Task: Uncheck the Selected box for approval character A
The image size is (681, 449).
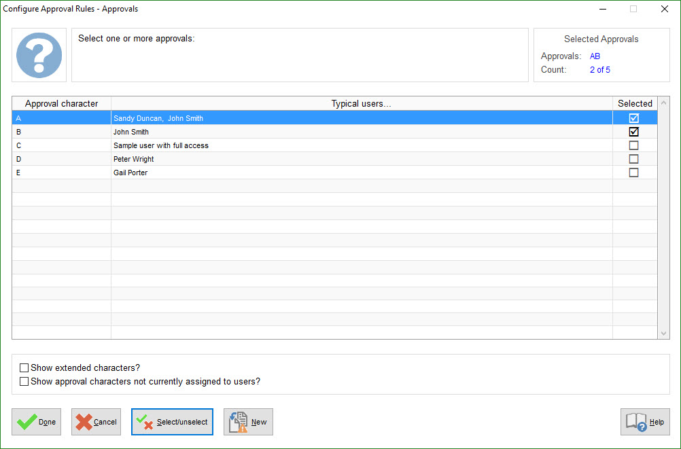Action: [633, 118]
